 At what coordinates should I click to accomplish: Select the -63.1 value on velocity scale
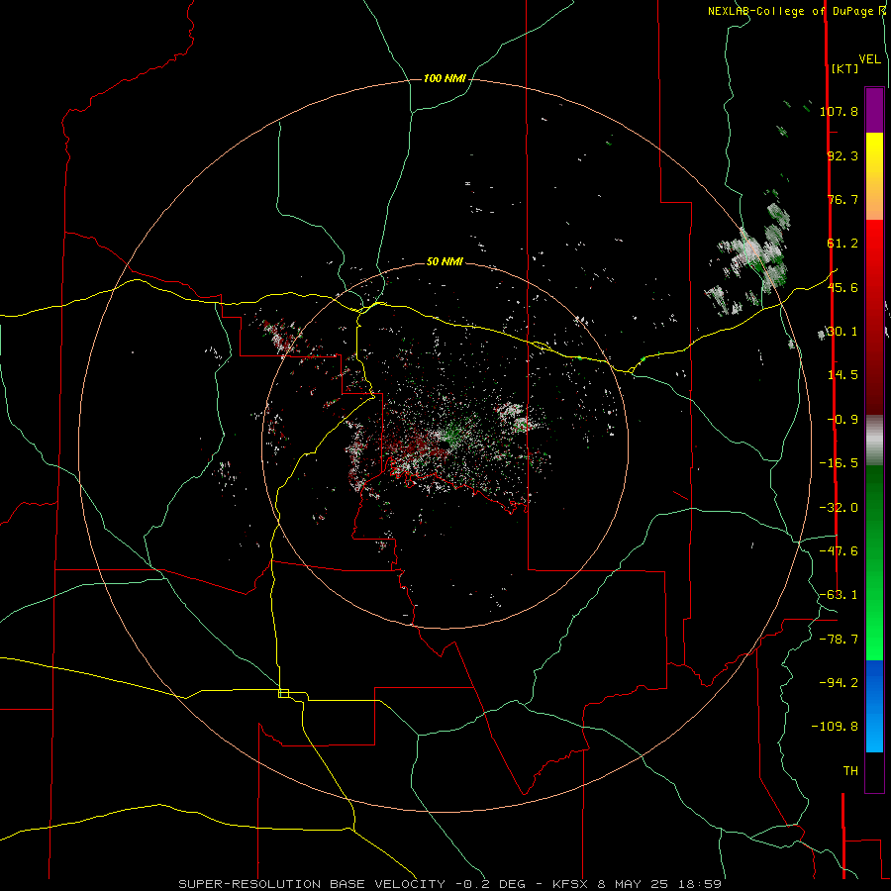(x=839, y=595)
